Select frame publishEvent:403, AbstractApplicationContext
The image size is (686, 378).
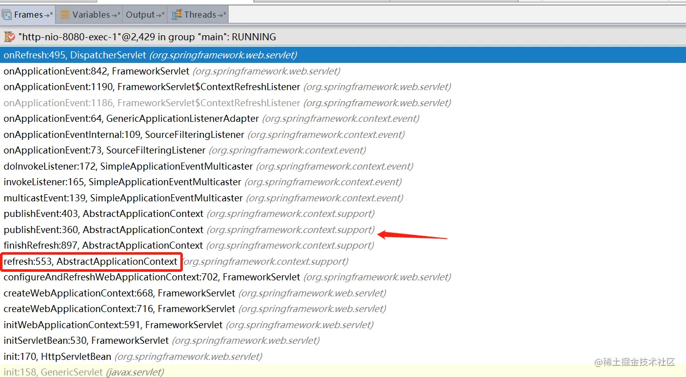coord(343,213)
